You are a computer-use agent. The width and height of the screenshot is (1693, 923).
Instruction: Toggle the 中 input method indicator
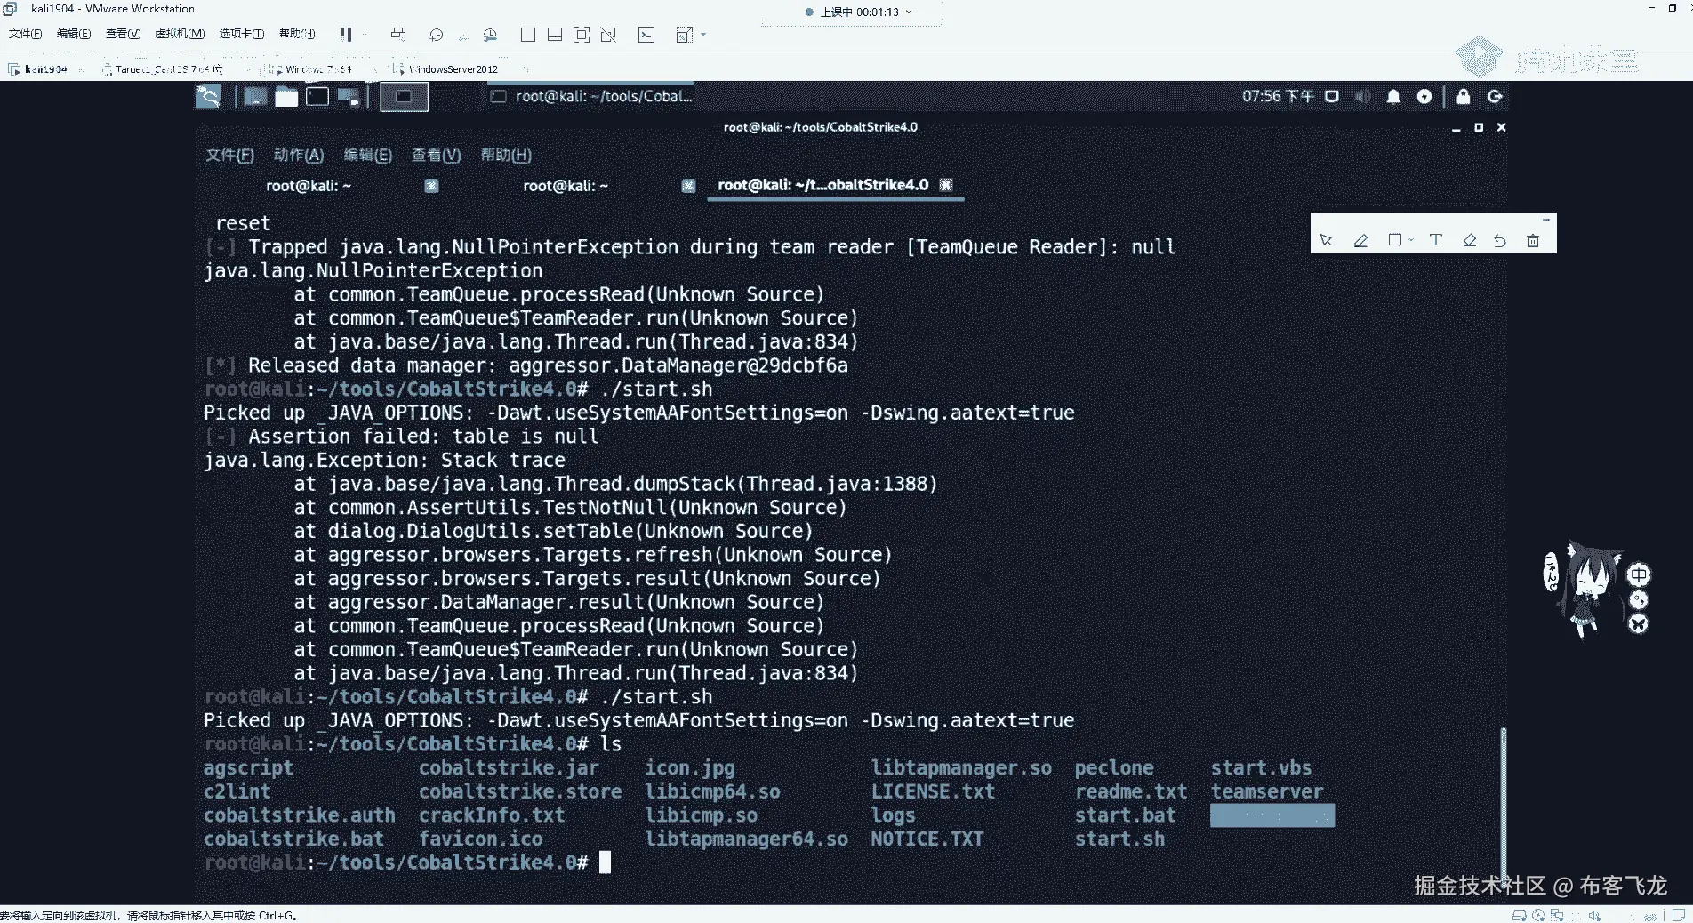tap(1638, 574)
